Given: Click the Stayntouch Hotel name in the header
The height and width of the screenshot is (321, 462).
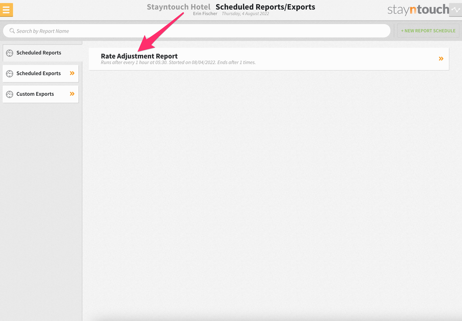Looking at the screenshot, I should click(179, 7).
